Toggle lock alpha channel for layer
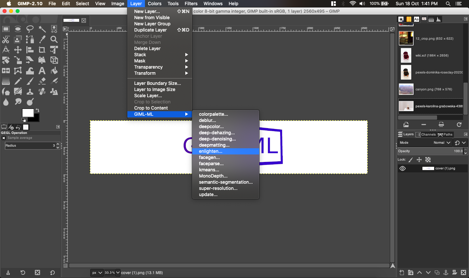The height and width of the screenshot is (278, 469). tap(428, 160)
